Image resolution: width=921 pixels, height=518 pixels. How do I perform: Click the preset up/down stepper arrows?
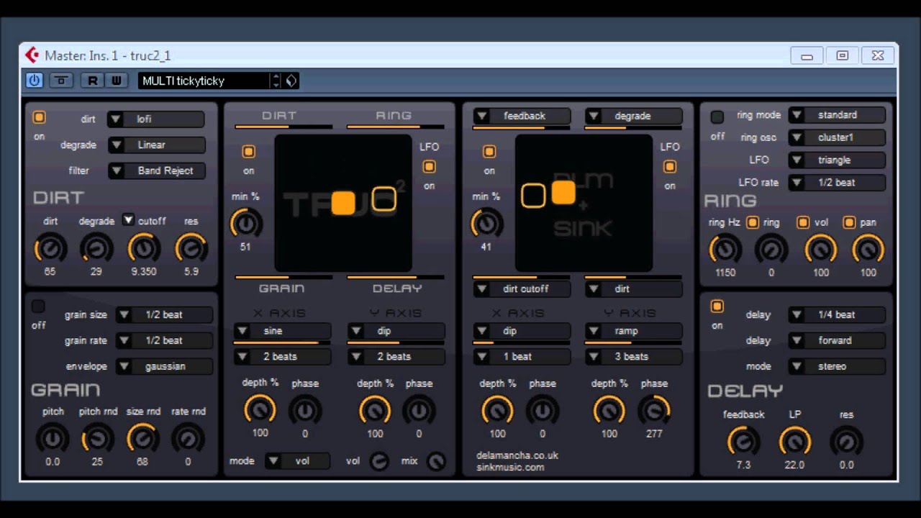276,81
